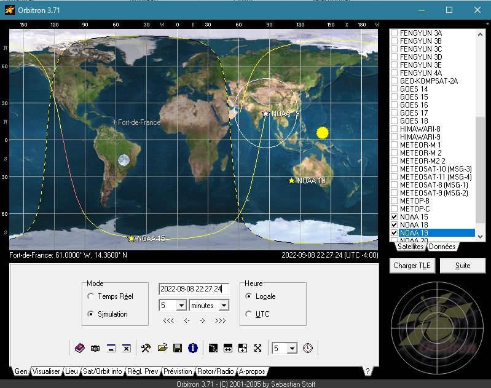Click the yellow NOAA 18 star marker on map

pos(291,181)
